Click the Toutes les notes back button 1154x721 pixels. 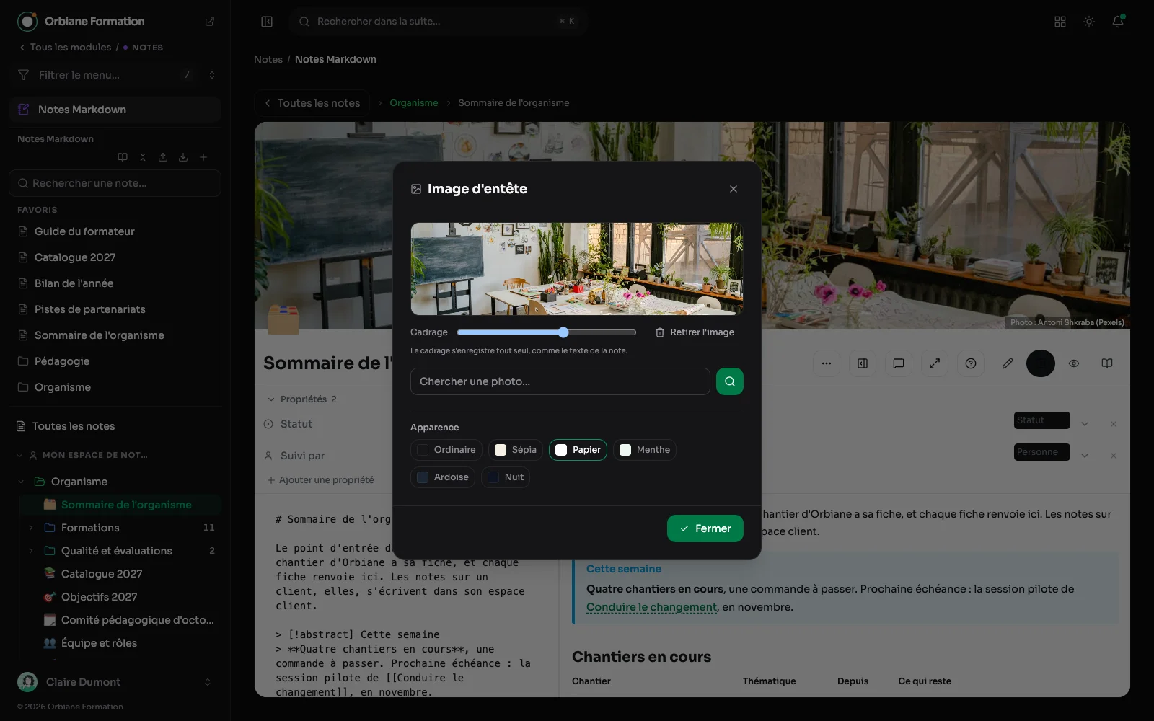312,103
